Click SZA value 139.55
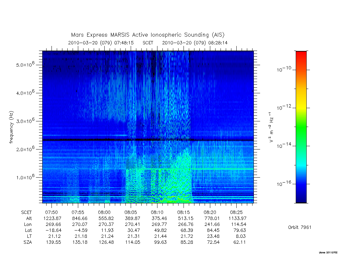 (53, 242)
